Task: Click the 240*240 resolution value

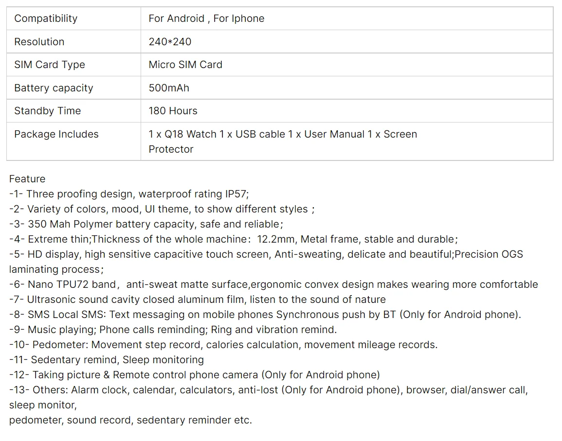Action: coord(170,42)
